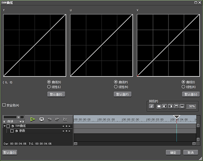
Task: Click 默认值(E) button under Y curve
Action: coord(56,94)
